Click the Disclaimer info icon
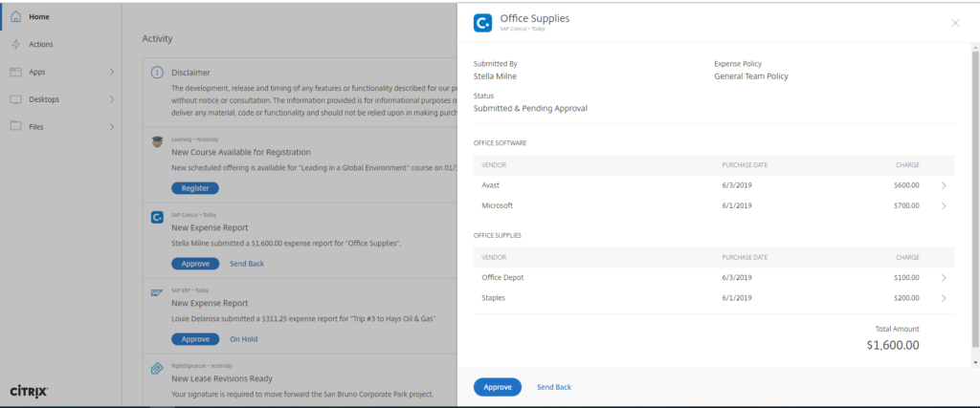 pos(158,73)
